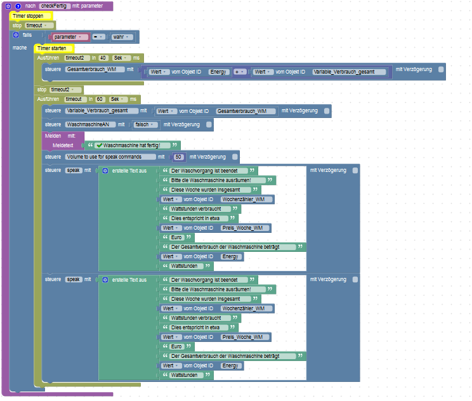The width and height of the screenshot is (472, 401).
Task: Select the Timer starten comment block
Action: (x=54, y=48)
